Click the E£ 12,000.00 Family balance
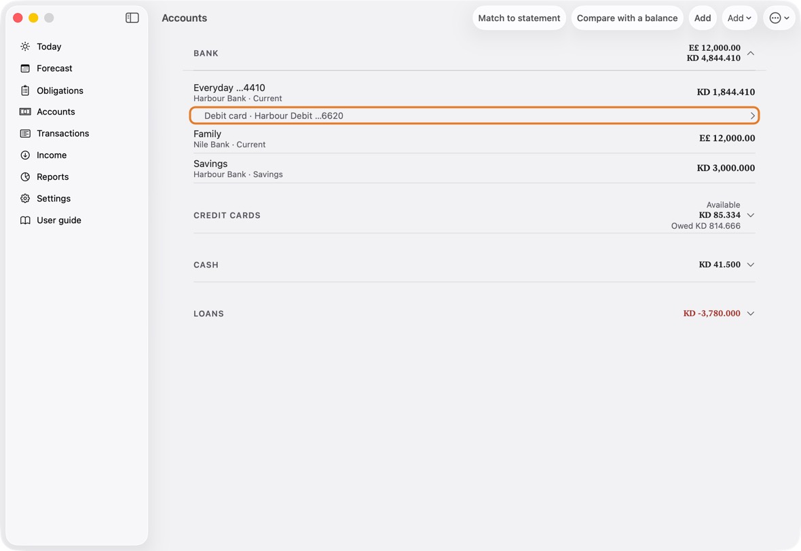The image size is (801, 551). point(727,138)
